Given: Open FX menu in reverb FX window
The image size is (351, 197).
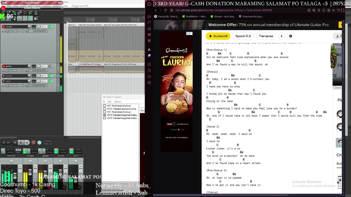Looking at the screenshot, I should pos(104,102).
